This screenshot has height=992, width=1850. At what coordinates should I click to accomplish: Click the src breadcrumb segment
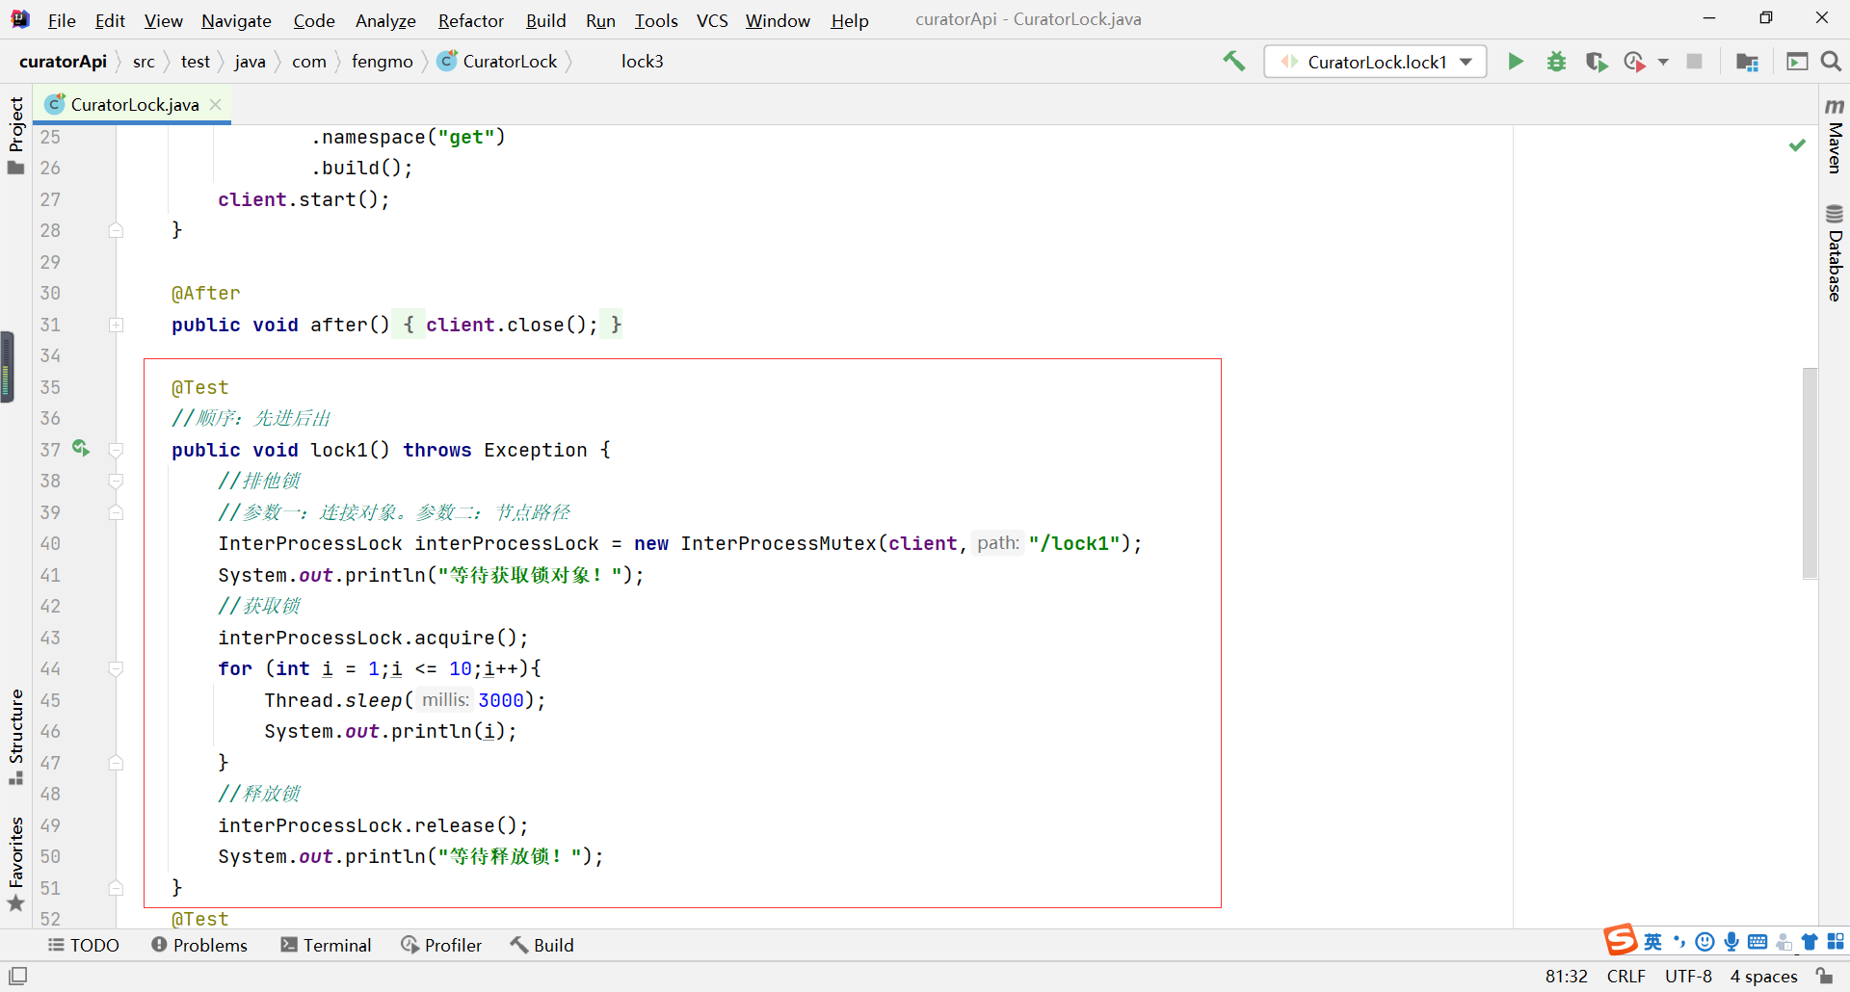pos(144,62)
